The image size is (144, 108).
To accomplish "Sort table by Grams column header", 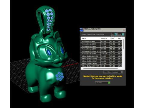I will point(105,38).
